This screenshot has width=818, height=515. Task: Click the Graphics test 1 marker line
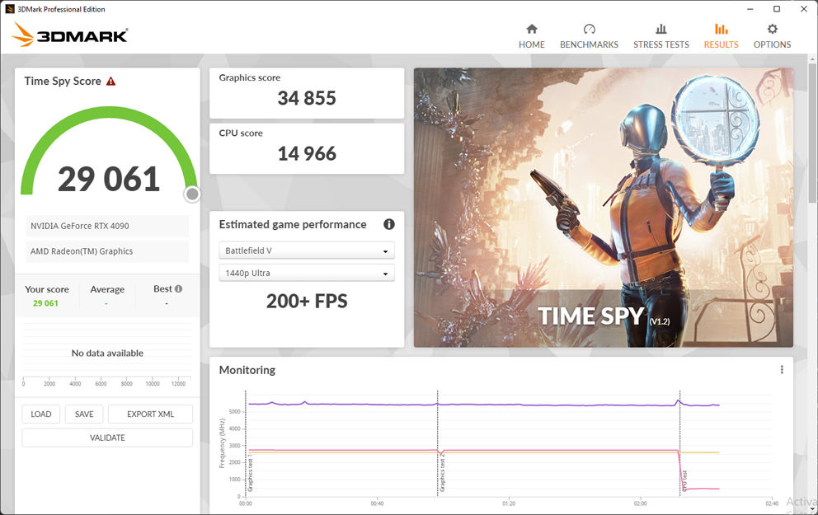click(x=246, y=443)
